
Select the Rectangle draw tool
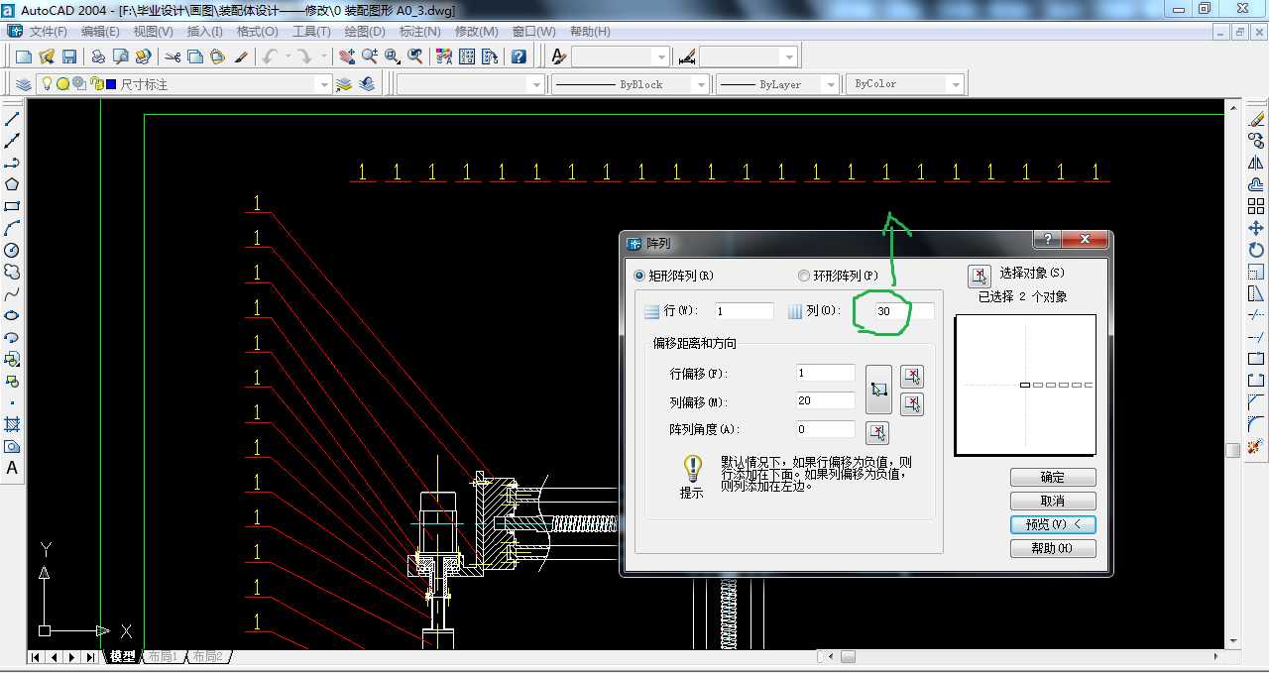pyautogui.click(x=12, y=206)
